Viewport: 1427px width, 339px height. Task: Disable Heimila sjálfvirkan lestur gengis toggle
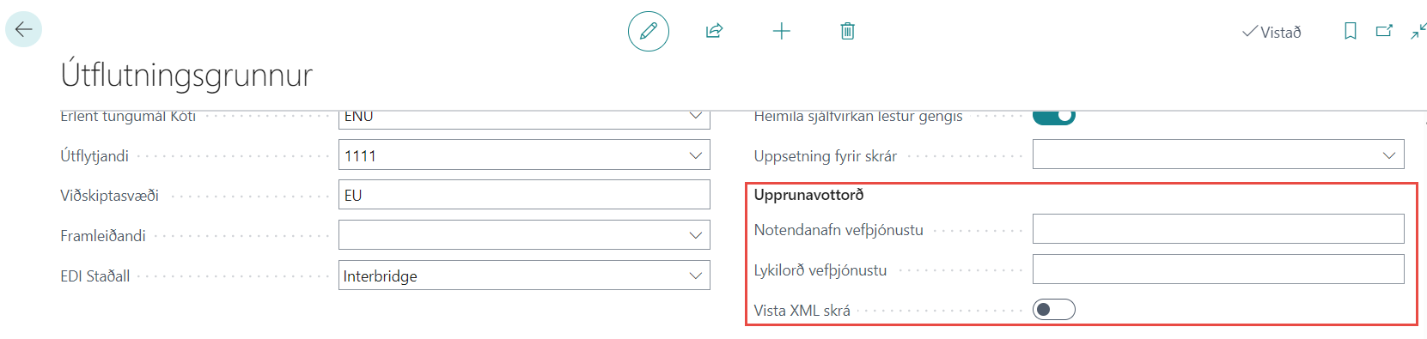click(1053, 116)
